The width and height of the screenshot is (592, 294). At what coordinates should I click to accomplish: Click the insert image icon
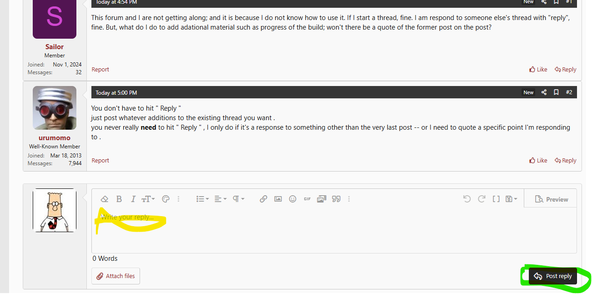(278, 199)
